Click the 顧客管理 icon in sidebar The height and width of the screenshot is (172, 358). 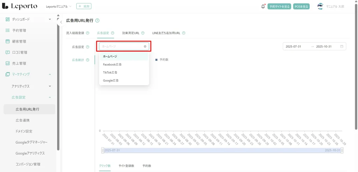coord(8,41)
